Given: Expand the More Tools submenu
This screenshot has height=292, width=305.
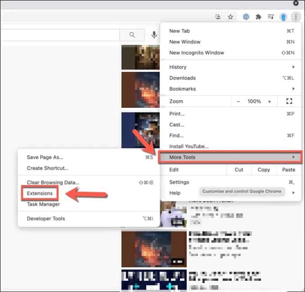Looking at the screenshot, I should [230, 157].
